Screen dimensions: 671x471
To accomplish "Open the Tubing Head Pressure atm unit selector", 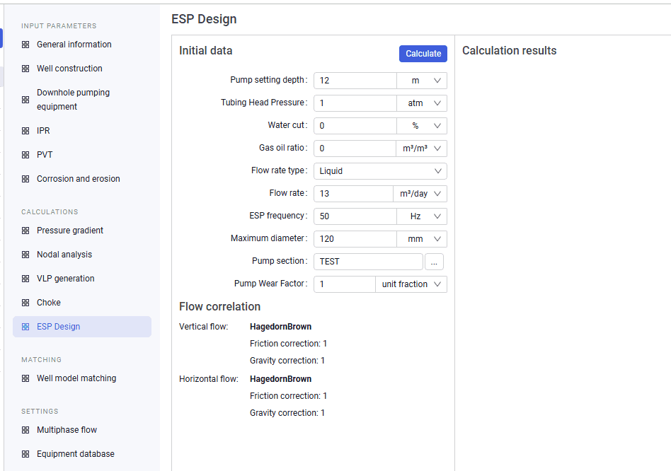I will 422,103.
